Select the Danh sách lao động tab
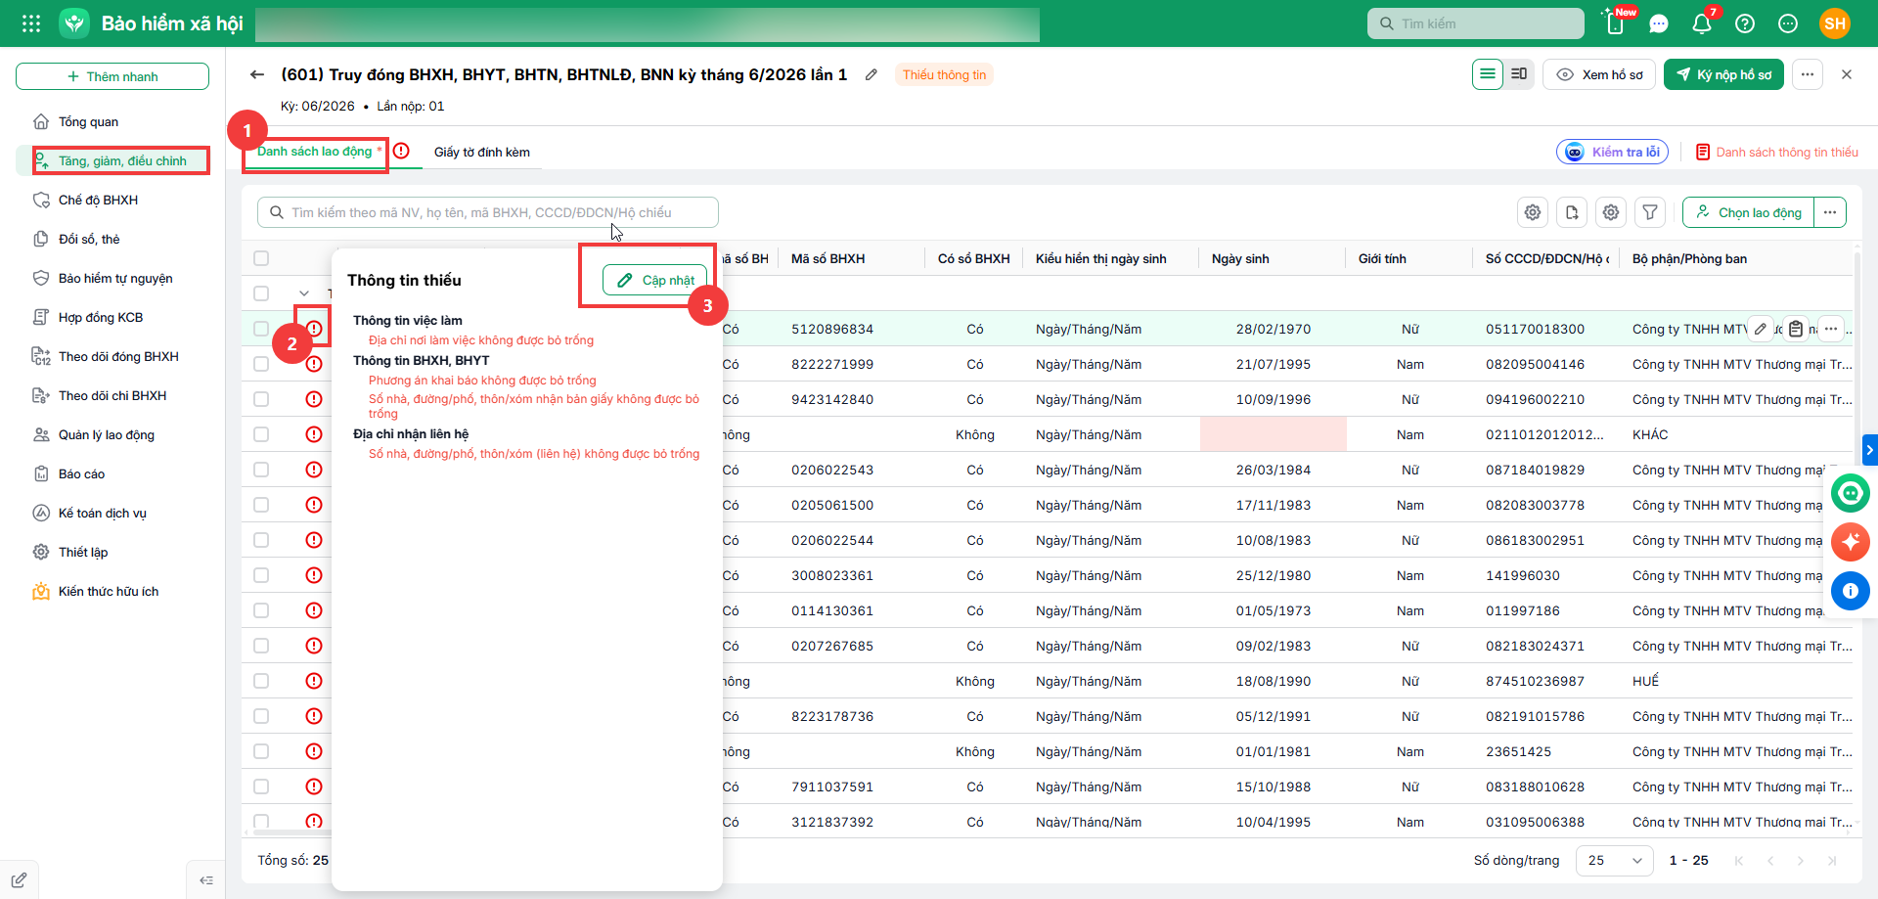 point(315,152)
